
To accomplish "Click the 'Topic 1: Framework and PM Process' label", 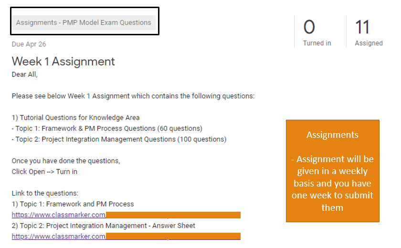I will click(73, 204).
